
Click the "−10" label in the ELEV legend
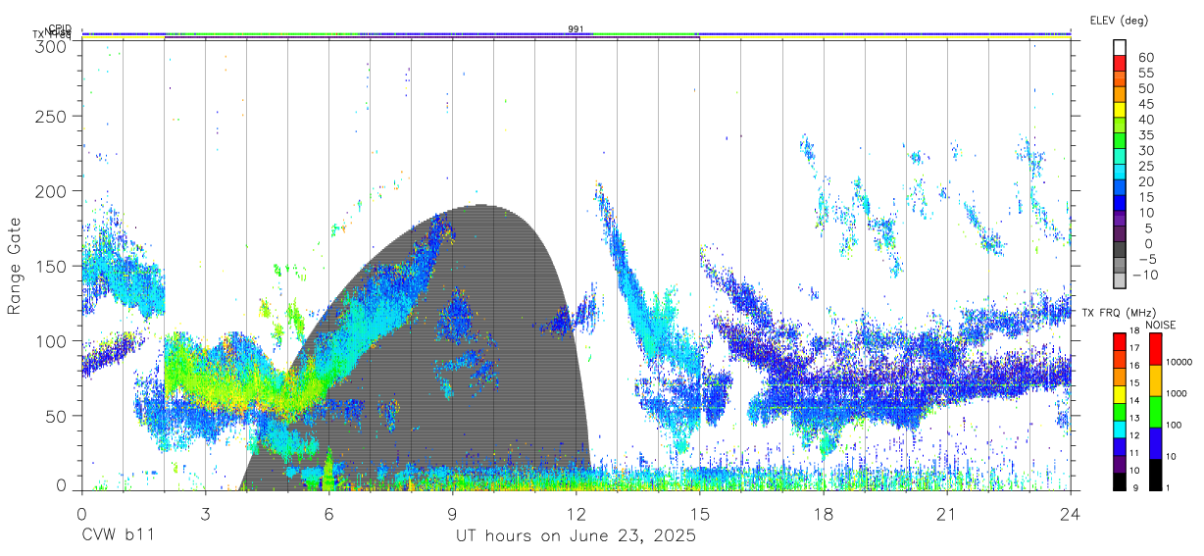1143,275
